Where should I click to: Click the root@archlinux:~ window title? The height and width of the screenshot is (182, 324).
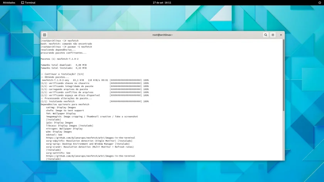[x=163, y=35]
